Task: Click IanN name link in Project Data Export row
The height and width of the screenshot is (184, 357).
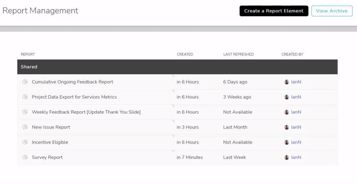Action: pos(296,97)
